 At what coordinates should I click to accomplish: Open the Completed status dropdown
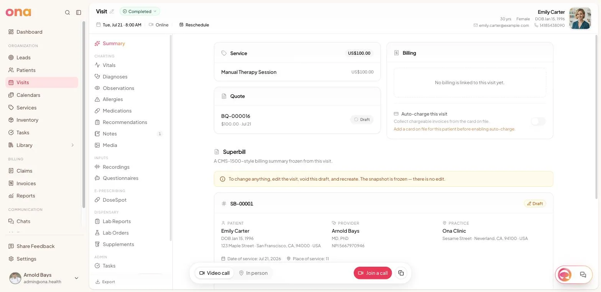click(x=140, y=11)
